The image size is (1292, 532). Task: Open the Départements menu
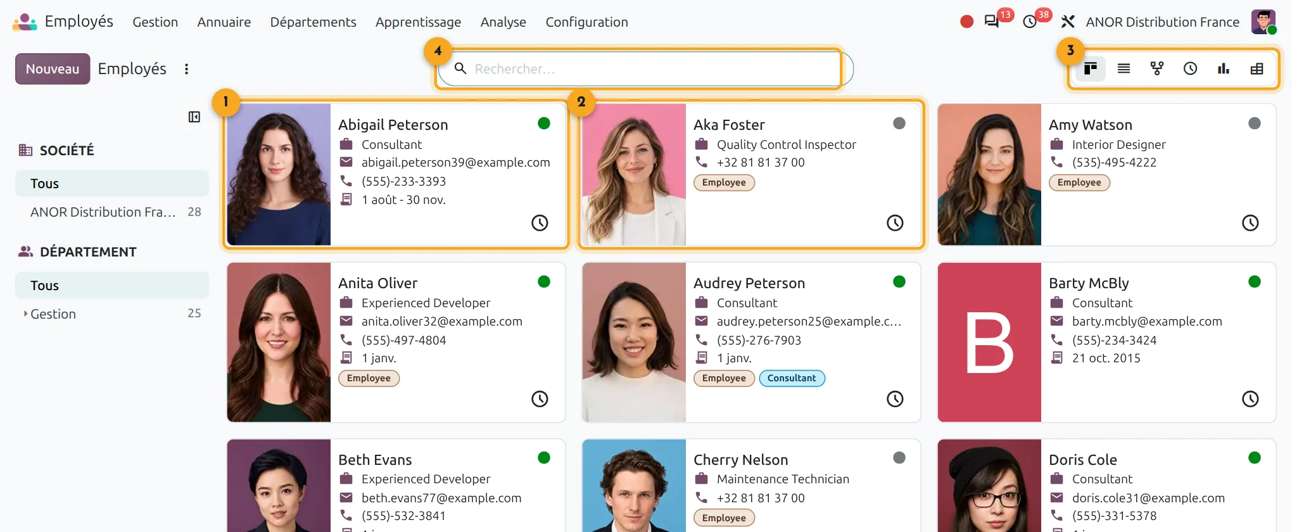(x=313, y=22)
